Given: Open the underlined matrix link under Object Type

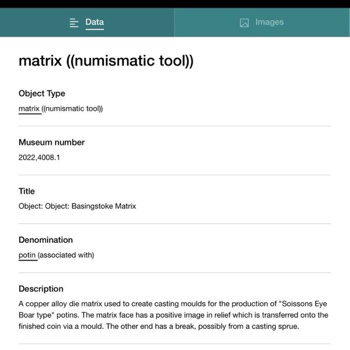Looking at the screenshot, I should tap(29, 109).
